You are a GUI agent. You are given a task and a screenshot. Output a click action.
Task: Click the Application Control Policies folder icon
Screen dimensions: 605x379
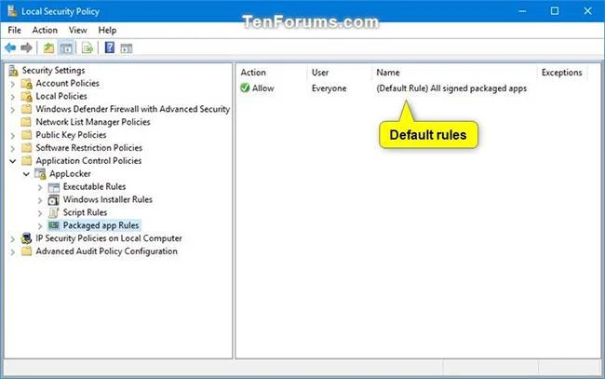26,161
